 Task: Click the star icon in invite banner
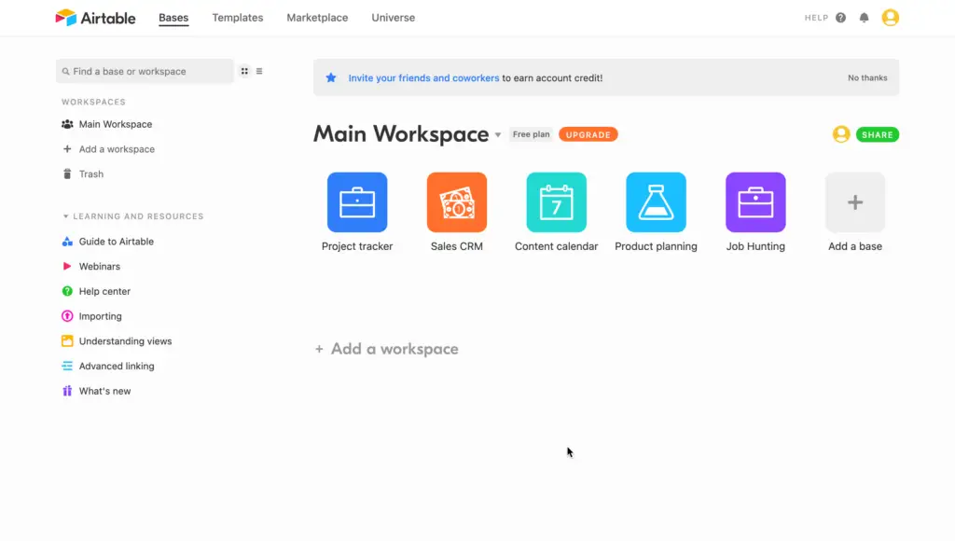tap(331, 77)
